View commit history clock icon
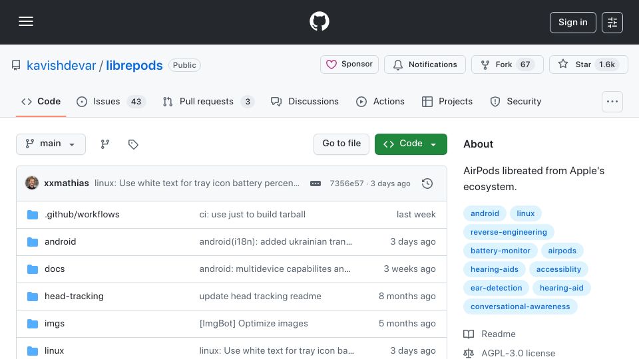Viewport: 639px width, 359px height. (x=427, y=183)
